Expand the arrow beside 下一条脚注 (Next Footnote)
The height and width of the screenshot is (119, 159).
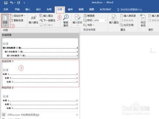58,20
